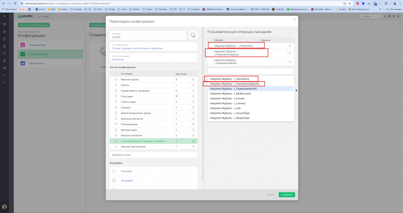Go back in the browser
The image size is (403, 213).
[x=3, y=3]
